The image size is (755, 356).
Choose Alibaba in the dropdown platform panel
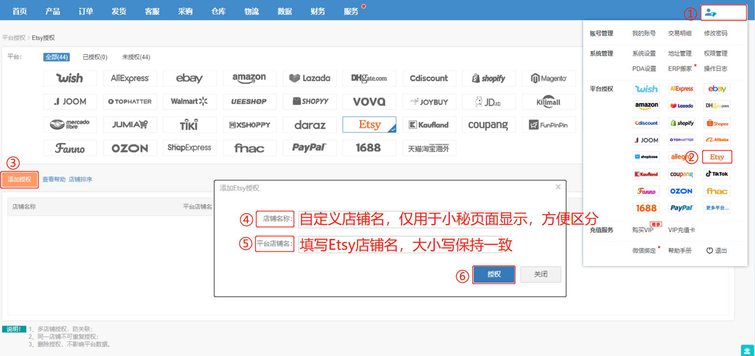click(717, 140)
